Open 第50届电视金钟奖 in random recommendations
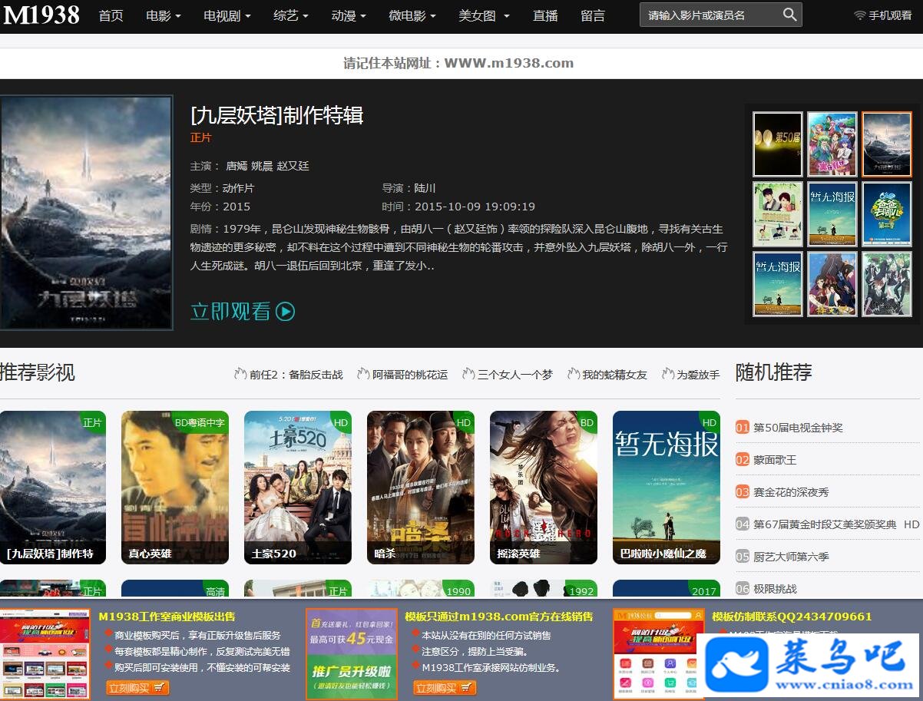 click(798, 428)
